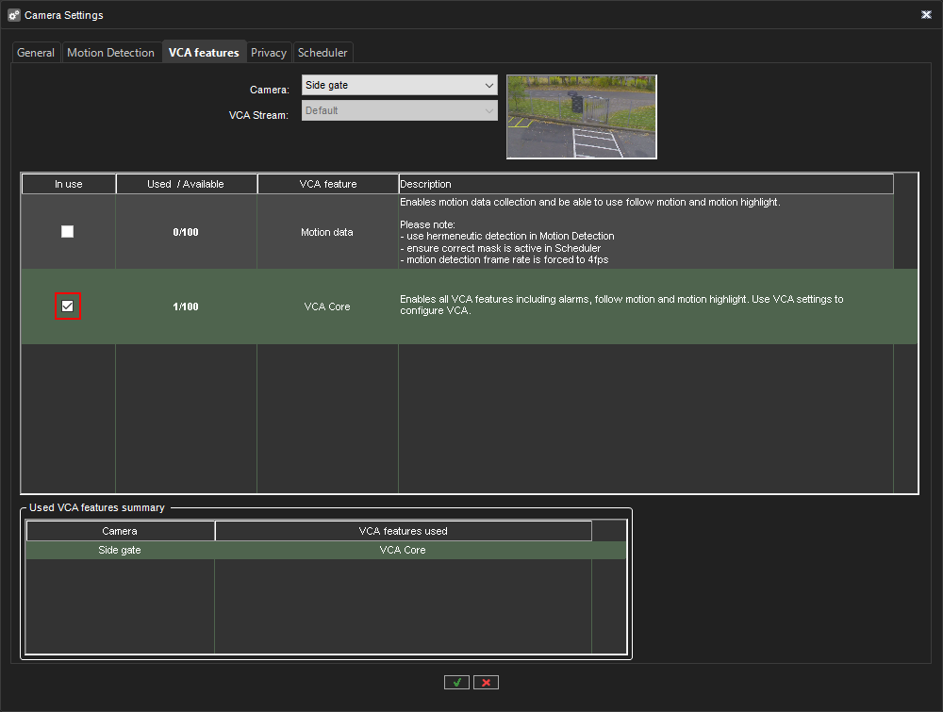Cancel changes with the red X button
The height and width of the screenshot is (712, 943).
coord(486,682)
